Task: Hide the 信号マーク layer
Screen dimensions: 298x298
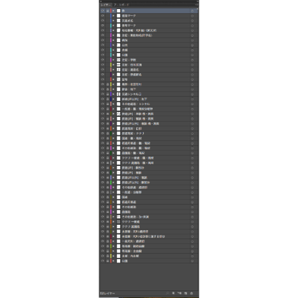Action: [x=102, y=25]
